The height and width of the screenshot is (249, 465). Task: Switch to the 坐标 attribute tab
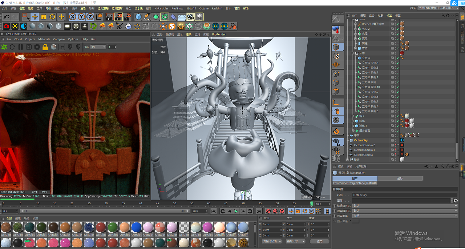click(400, 178)
